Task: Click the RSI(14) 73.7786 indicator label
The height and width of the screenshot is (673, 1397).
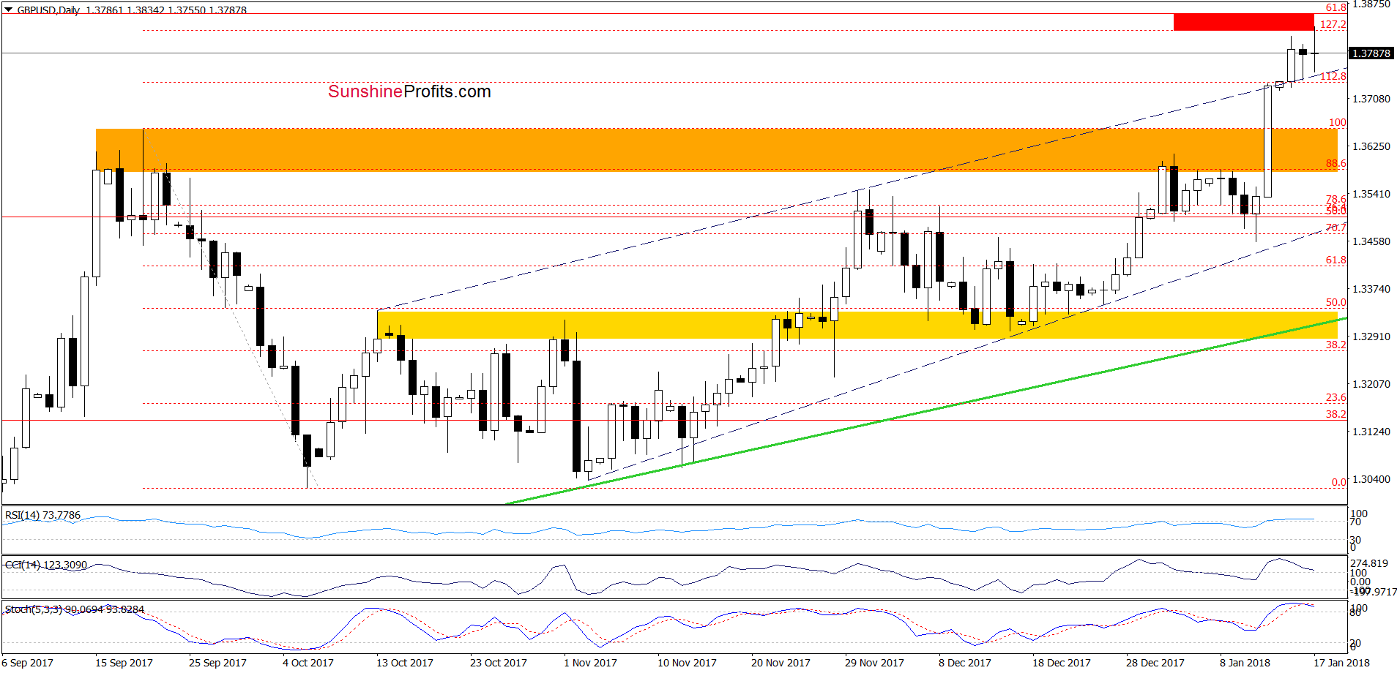Action: 42,515
